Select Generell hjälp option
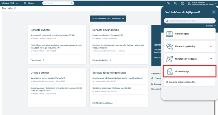218x115 pixels. pyautogui.click(x=189, y=34)
